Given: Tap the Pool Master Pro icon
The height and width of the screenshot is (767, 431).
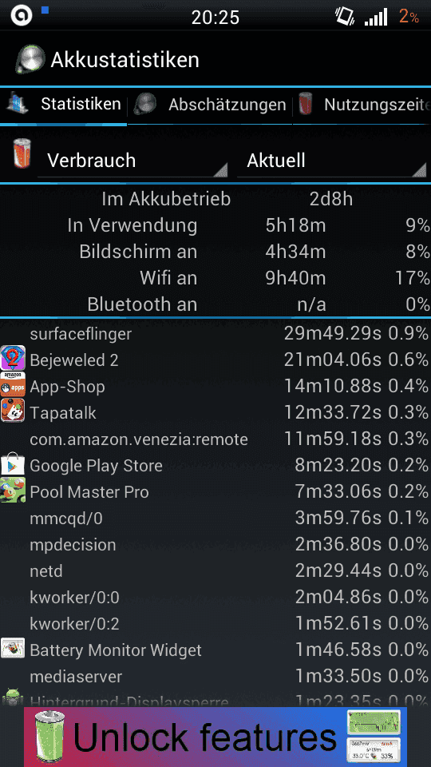Looking at the screenshot, I should tap(13, 491).
